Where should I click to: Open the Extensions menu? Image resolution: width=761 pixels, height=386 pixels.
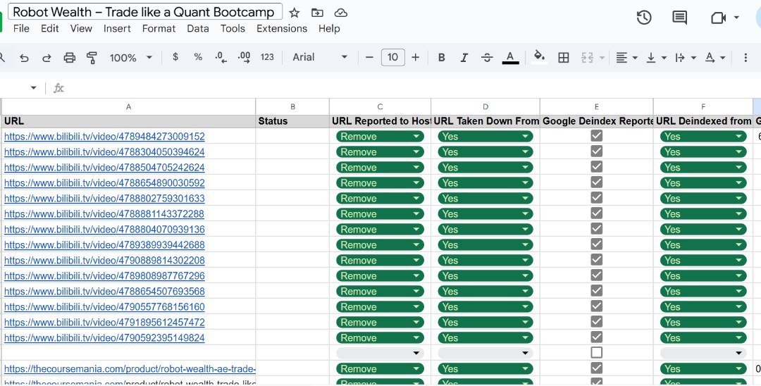pos(282,29)
